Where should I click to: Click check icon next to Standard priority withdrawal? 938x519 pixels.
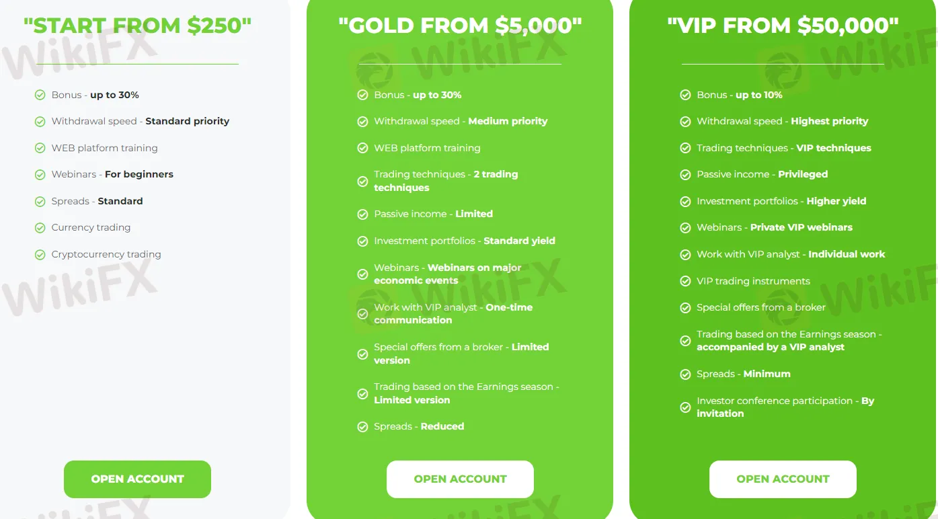tap(40, 122)
